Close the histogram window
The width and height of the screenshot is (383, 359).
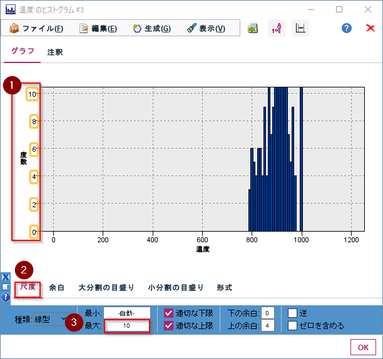click(x=368, y=9)
